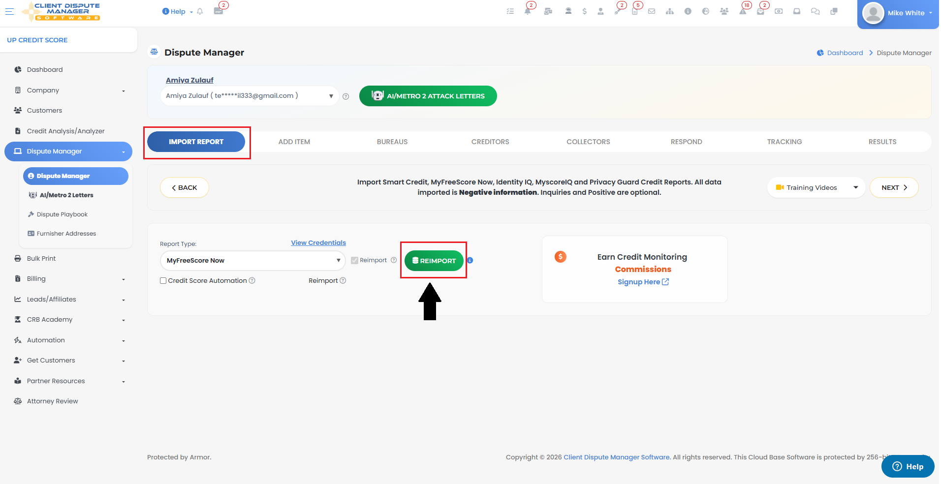The height and width of the screenshot is (484, 941).
Task: Switch to the CREDITORS tab
Action: pos(490,142)
